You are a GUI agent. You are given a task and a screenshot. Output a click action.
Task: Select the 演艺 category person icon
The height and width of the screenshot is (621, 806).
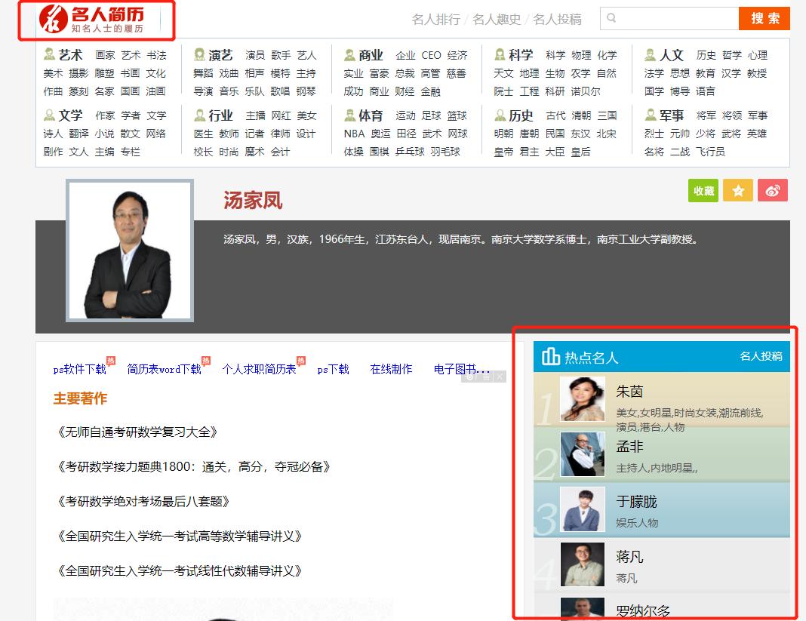(x=198, y=54)
